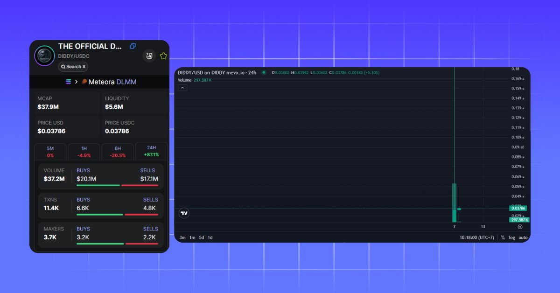Open the timezone menu showing UTC+7

tap(477, 237)
